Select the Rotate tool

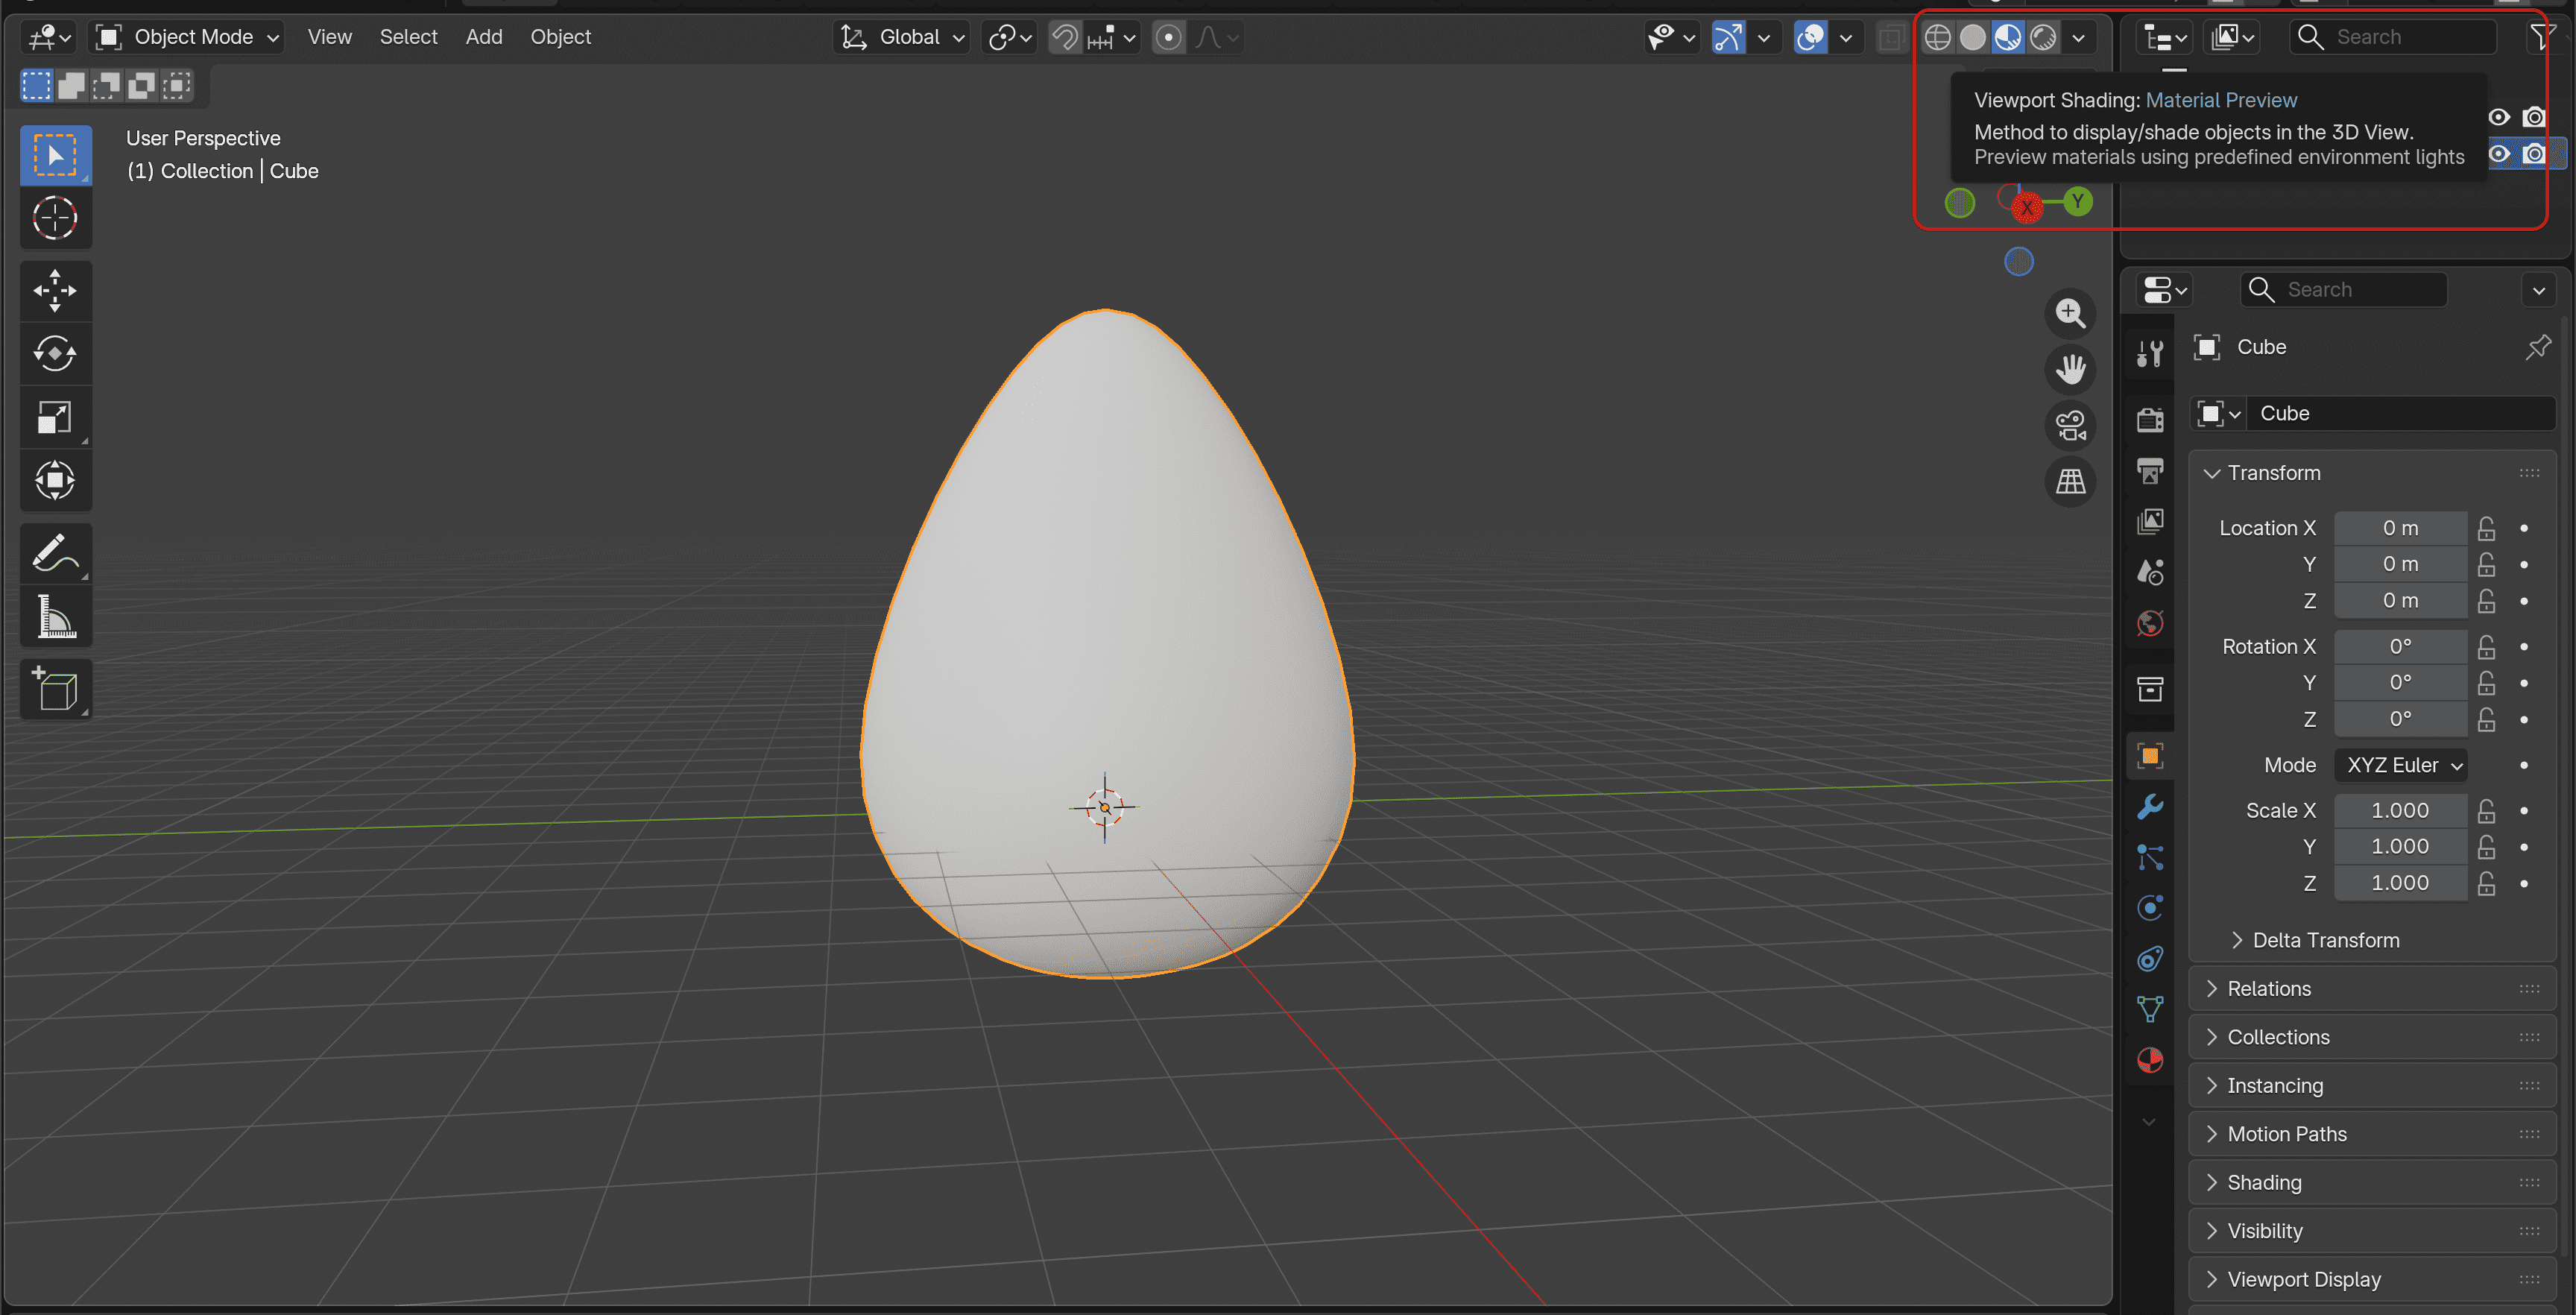point(56,354)
